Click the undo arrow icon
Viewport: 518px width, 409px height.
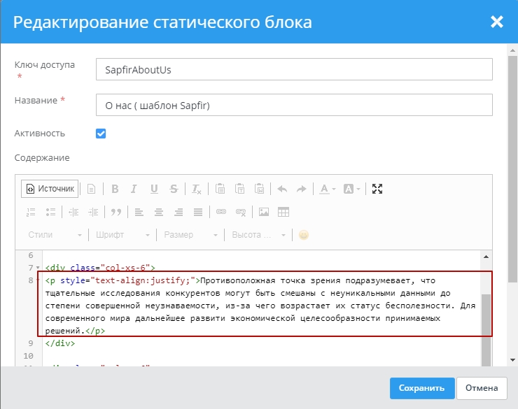(x=282, y=189)
